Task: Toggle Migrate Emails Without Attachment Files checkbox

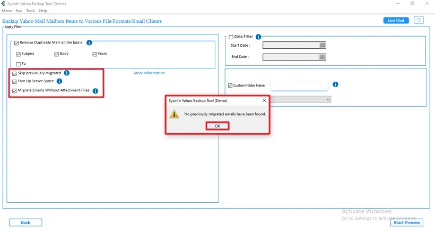Action: (x=14, y=91)
